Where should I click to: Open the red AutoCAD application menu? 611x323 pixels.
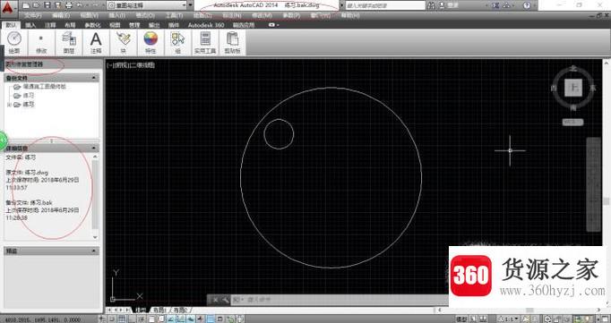(9, 8)
